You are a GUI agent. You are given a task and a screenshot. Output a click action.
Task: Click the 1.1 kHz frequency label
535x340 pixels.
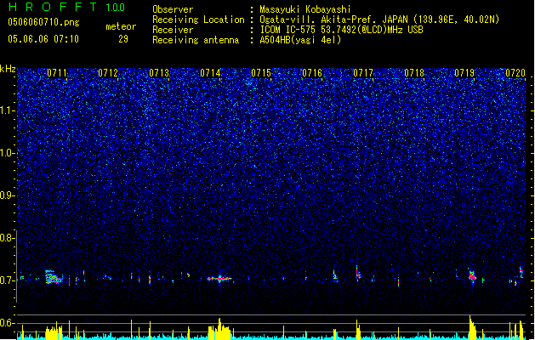(x=8, y=110)
